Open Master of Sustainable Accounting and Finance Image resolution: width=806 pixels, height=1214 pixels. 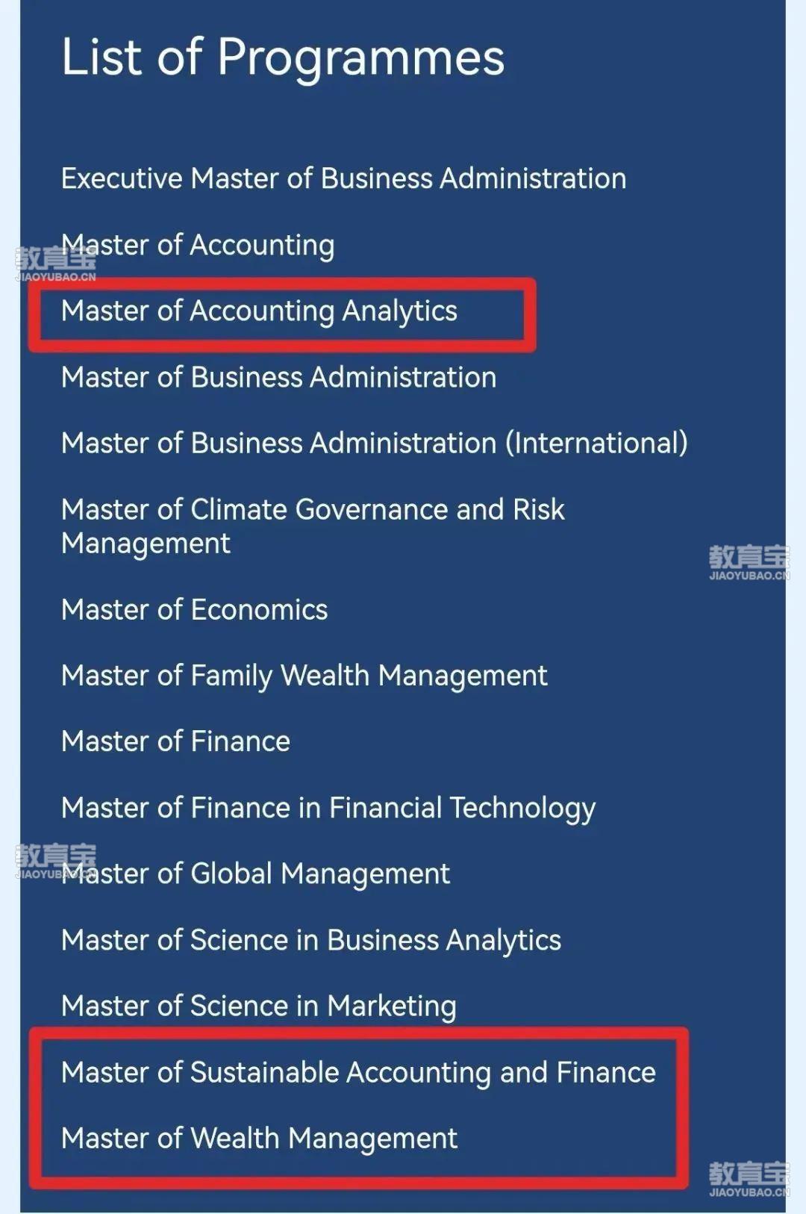pos(358,1072)
